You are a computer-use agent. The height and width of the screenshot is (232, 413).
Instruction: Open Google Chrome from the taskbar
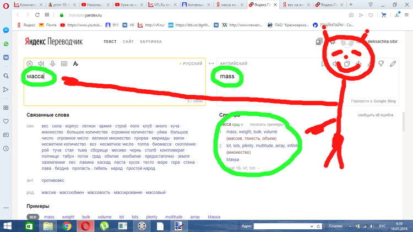[x=67, y=226]
